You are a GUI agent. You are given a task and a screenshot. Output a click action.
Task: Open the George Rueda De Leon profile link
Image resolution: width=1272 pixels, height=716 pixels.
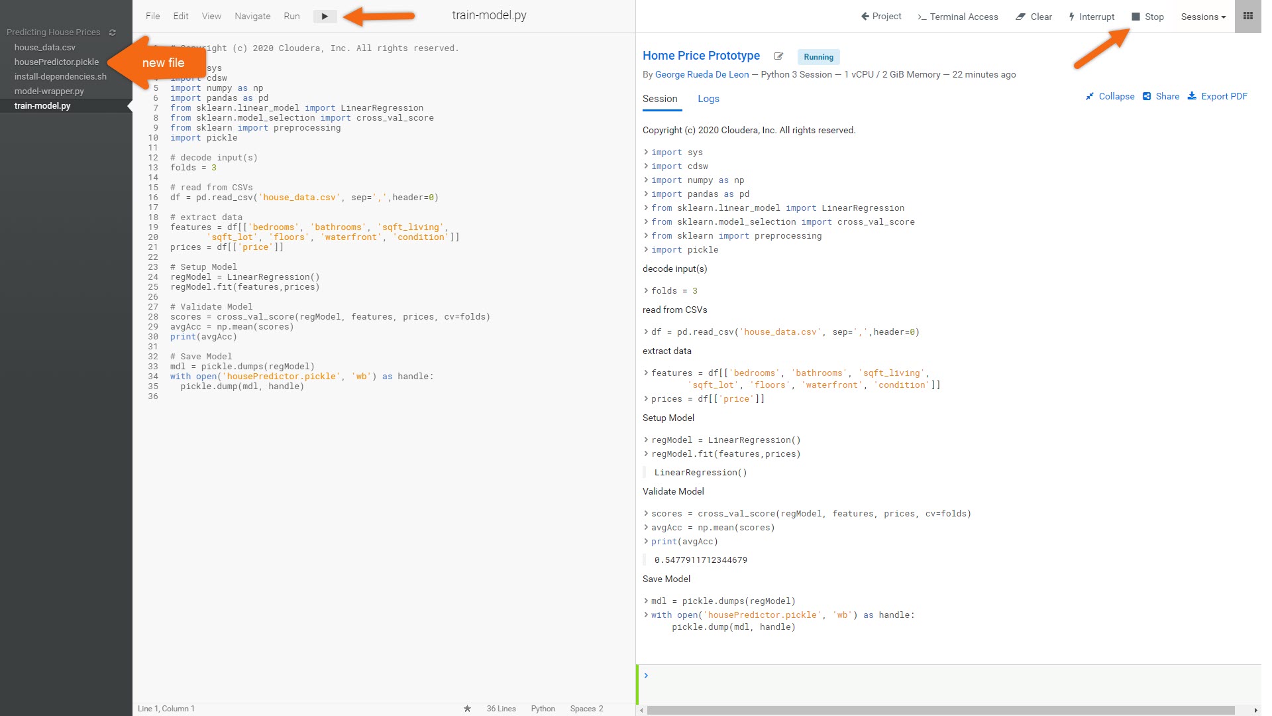pyautogui.click(x=702, y=74)
